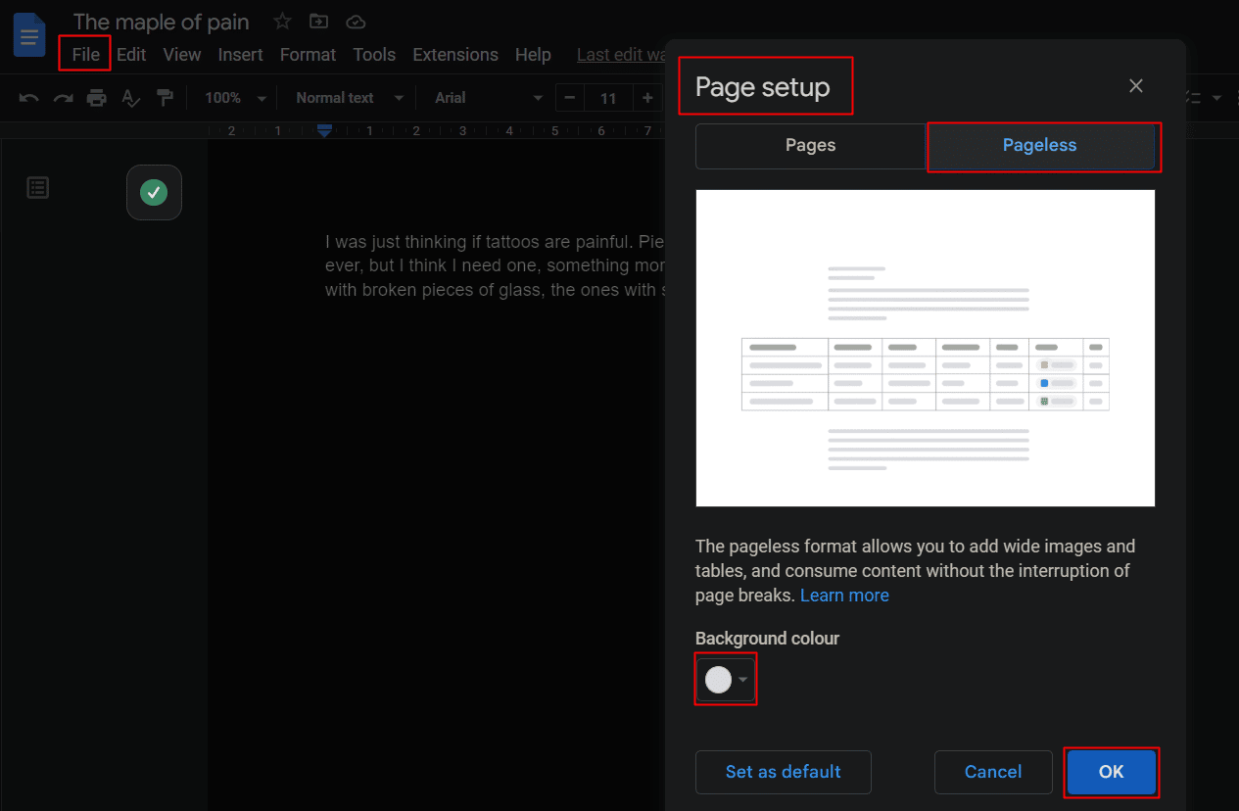This screenshot has width=1239, height=811.
Task: Open the Edit menu
Action: coord(131,55)
